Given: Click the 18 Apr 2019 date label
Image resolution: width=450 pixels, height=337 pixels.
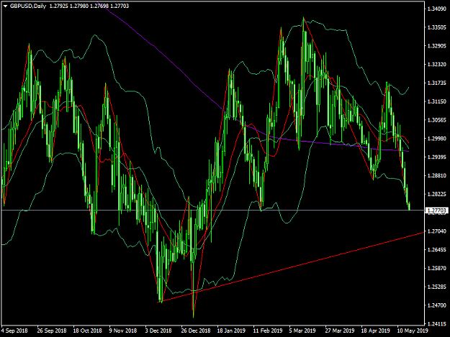Looking at the screenshot, I should [x=375, y=331].
